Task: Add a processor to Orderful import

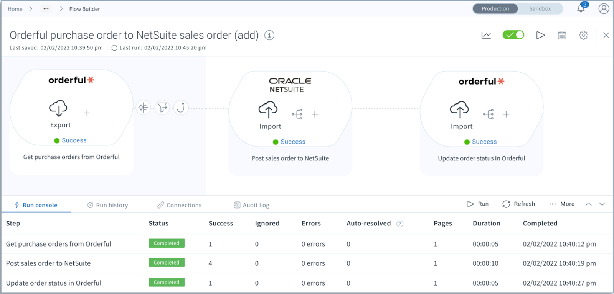Action: point(506,114)
